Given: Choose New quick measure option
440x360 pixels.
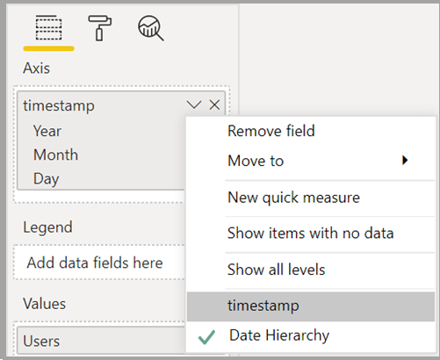Looking at the screenshot, I should [311, 198].
